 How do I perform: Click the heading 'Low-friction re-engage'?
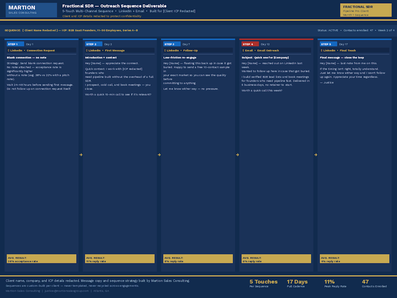pos(180,57)
